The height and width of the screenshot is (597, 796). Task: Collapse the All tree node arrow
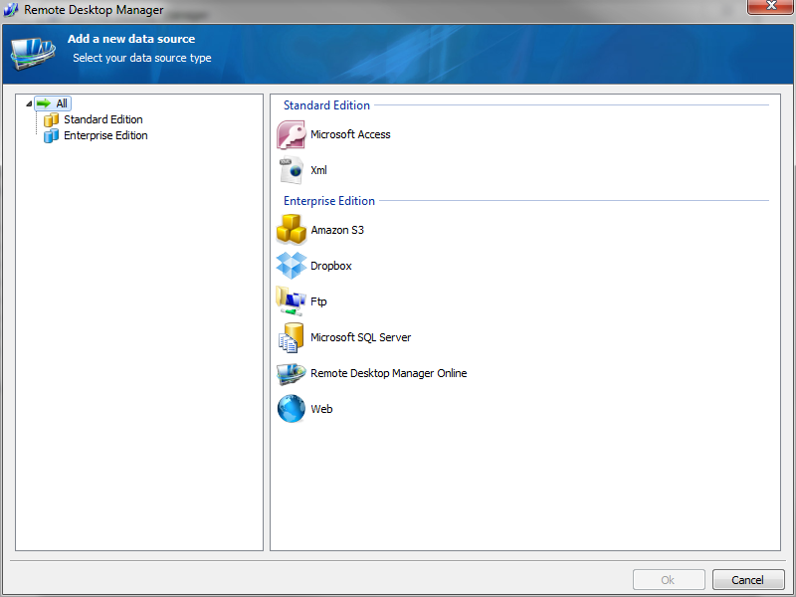(29, 103)
